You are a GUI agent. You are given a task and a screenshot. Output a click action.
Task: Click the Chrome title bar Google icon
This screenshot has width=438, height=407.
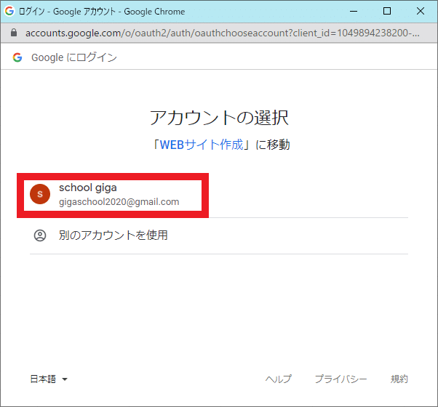[9, 11]
